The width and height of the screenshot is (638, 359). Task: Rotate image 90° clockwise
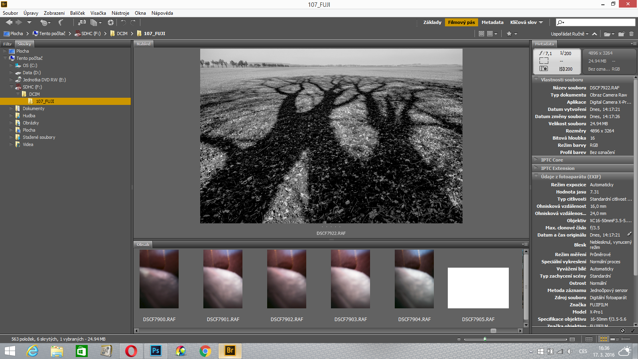coord(133,22)
